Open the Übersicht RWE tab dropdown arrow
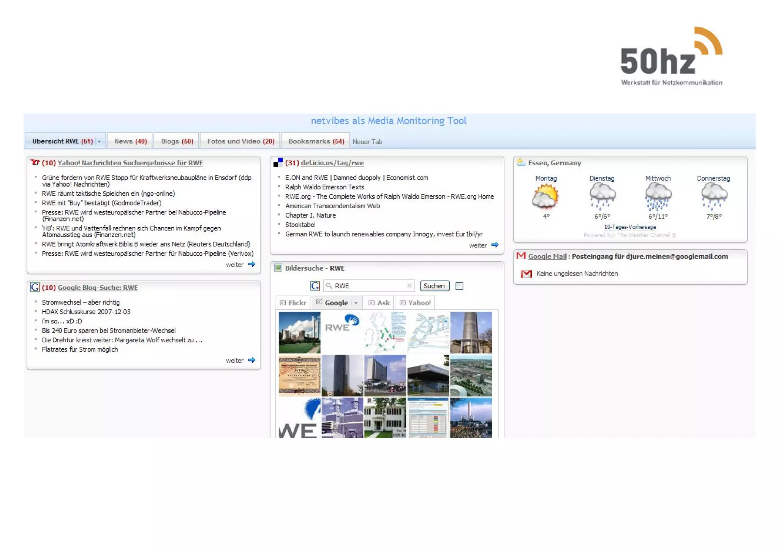778x550 pixels. [x=100, y=141]
